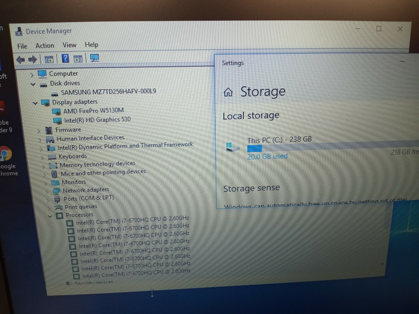Select the first i7-6700HQ processor entry
419x314 pixels.
point(132,220)
